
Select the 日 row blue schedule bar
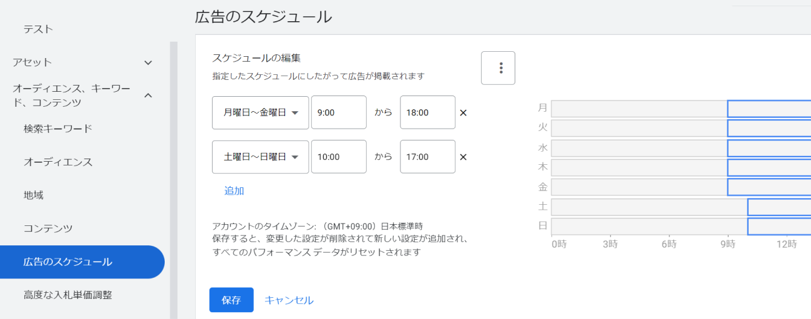[779, 227]
